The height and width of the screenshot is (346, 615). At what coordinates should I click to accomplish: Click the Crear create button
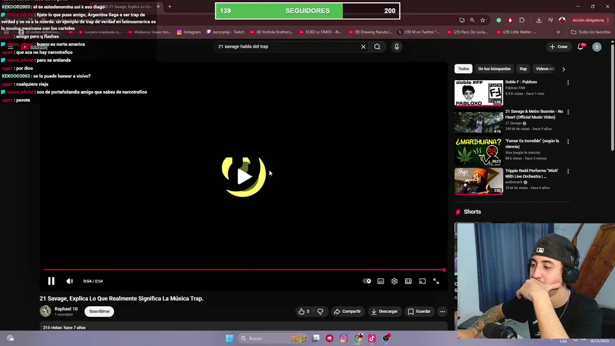pyautogui.click(x=559, y=47)
